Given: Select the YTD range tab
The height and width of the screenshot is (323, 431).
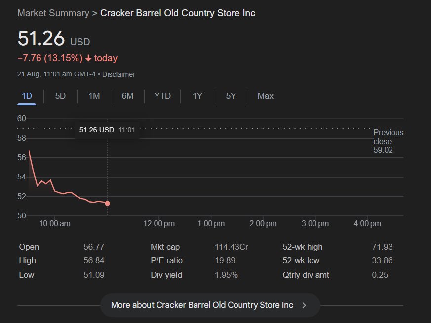Looking at the screenshot, I should pos(162,96).
